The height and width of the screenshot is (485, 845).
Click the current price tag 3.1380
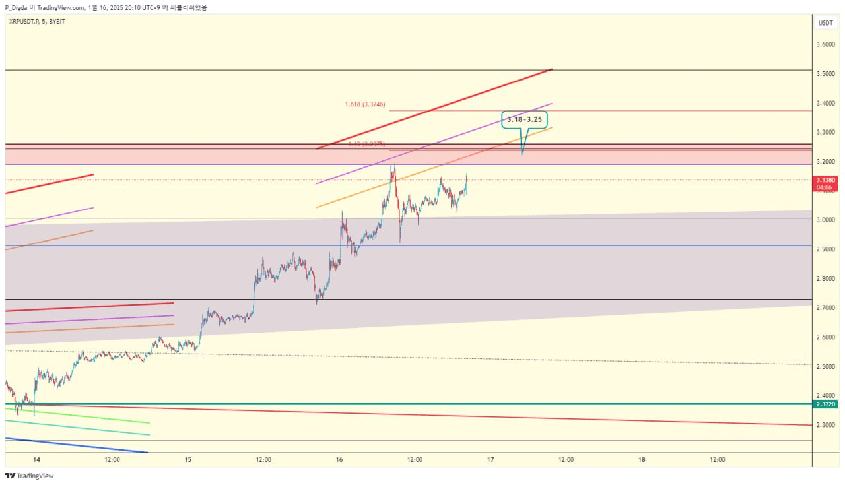click(826, 179)
